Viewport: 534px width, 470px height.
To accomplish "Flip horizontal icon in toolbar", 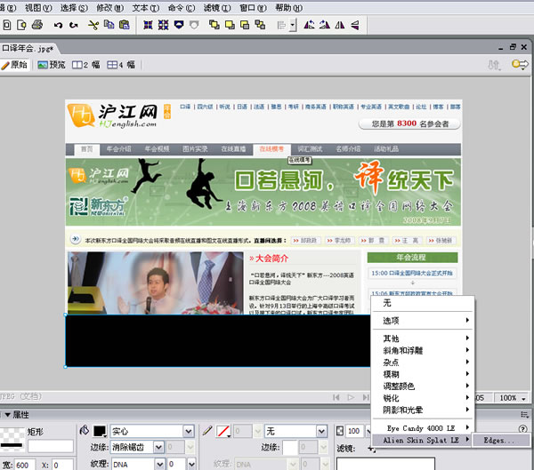I will (340, 25).
